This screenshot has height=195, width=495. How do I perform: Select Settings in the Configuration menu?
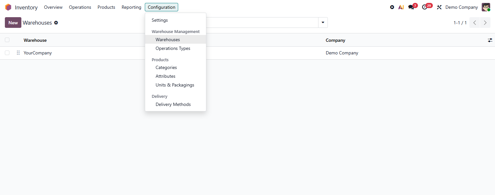point(176,20)
